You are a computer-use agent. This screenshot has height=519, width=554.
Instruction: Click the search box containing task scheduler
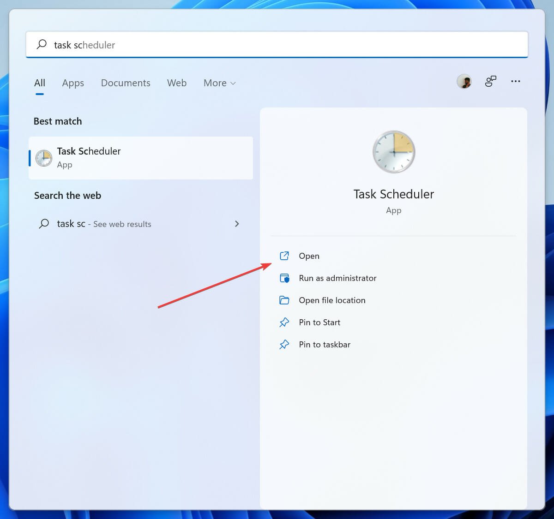click(x=277, y=45)
